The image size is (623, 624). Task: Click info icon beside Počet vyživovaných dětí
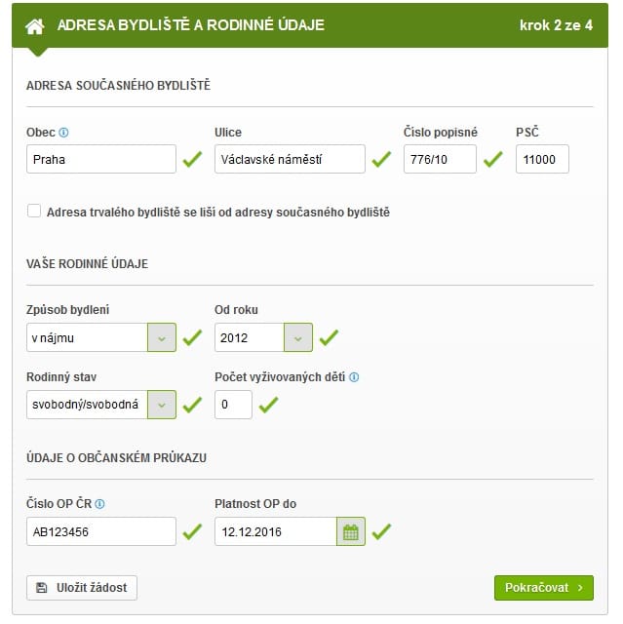[354, 377]
